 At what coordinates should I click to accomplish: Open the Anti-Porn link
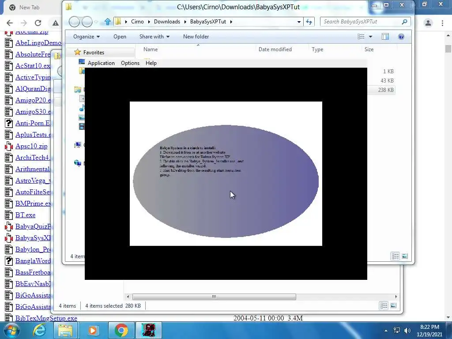pos(33,123)
